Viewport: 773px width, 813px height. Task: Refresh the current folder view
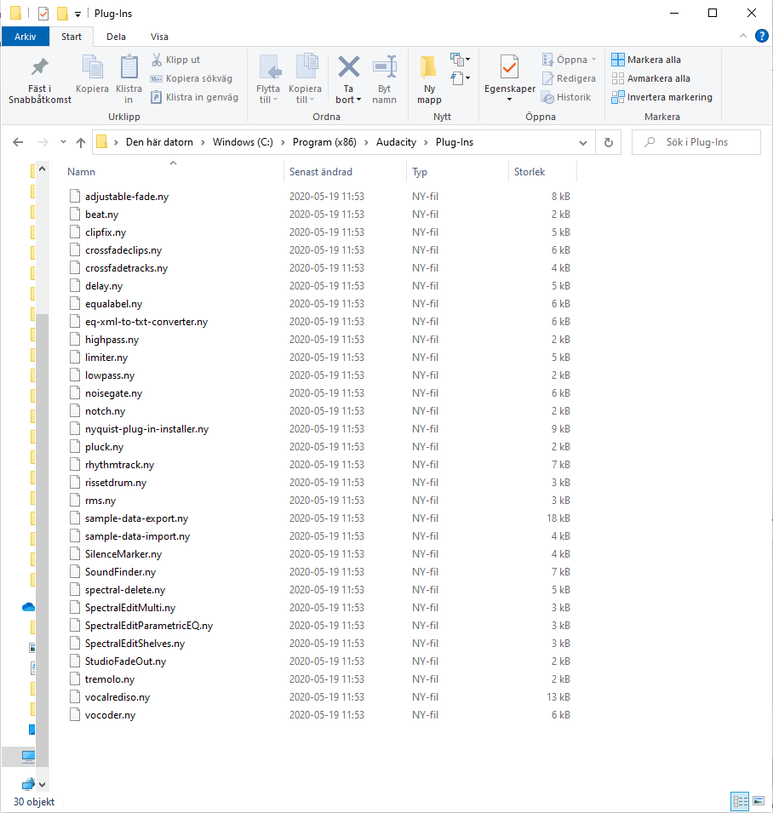coord(608,142)
